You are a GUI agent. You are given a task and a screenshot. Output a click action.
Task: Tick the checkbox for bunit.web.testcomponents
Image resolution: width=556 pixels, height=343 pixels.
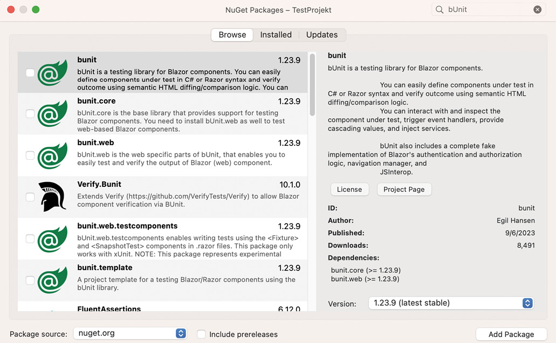30,239
